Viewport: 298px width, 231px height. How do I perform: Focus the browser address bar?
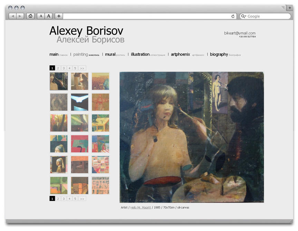[150, 16]
